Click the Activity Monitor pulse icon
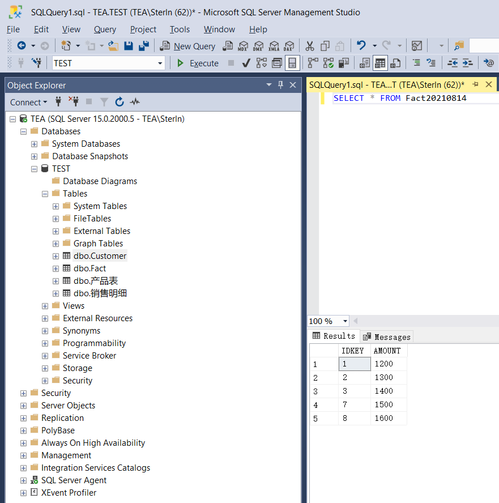Screen dimensions: 499x503 pos(135,102)
